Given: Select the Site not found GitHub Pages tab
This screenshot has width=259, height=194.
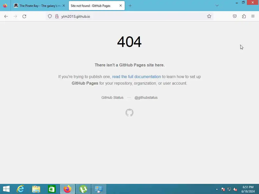Looking at the screenshot, I should click(x=97, y=6).
